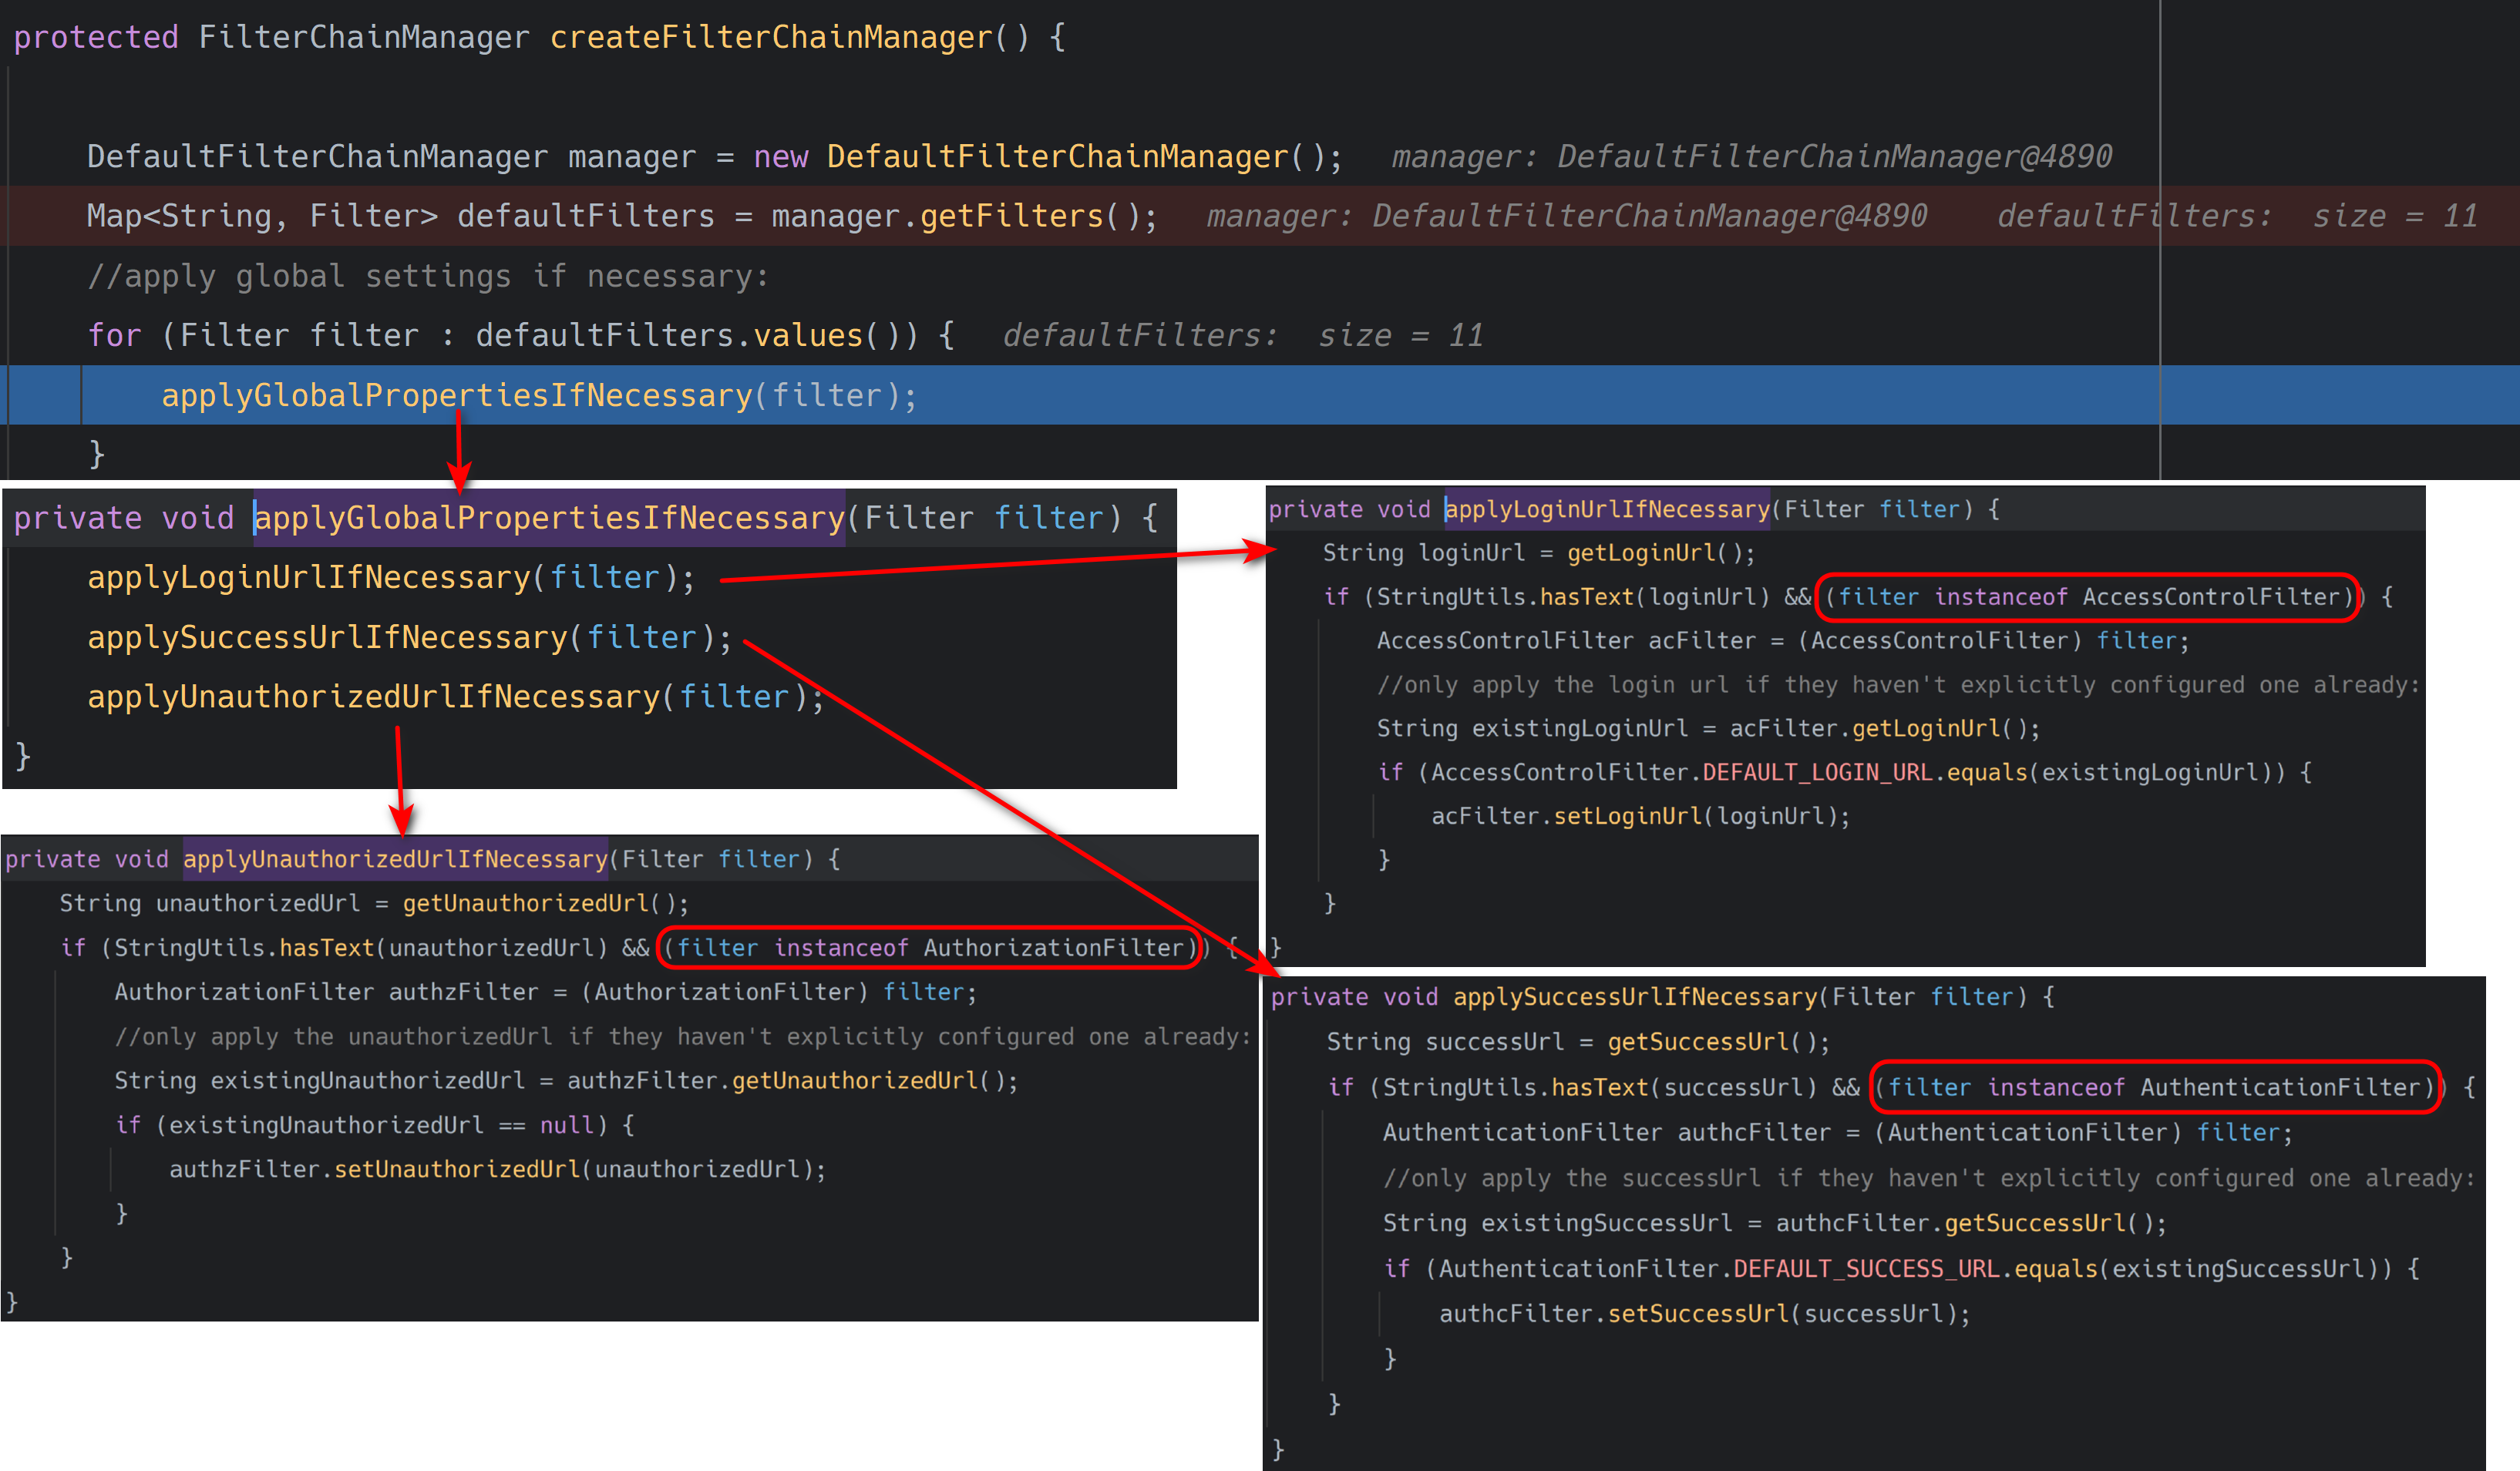Click existingLoginUrl in its String declaration

(1580, 728)
